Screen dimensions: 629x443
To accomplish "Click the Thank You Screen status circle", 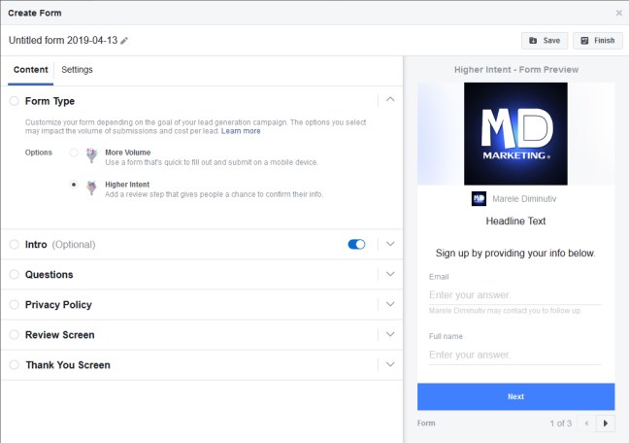I will pos(14,364).
